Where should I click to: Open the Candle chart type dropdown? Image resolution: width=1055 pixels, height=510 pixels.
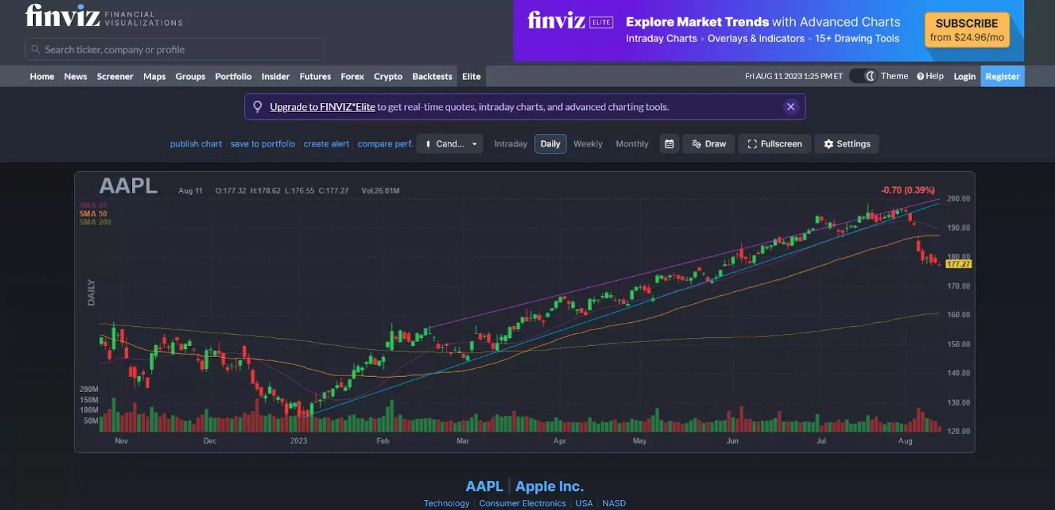(450, 144)
